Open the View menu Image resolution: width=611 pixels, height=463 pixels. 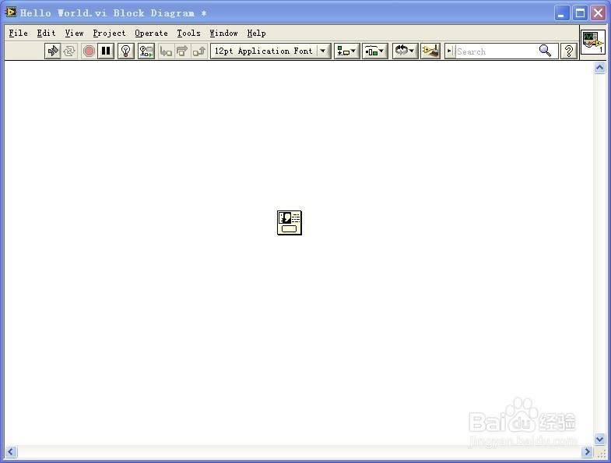pyautogui.click(x=74, y=34)
